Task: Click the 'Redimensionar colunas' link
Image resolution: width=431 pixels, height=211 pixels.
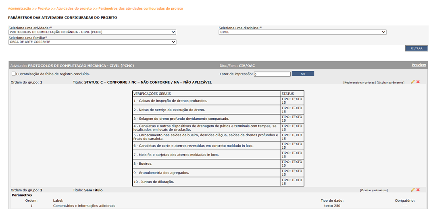Action: pyautogui.click(x=359, y=82)
